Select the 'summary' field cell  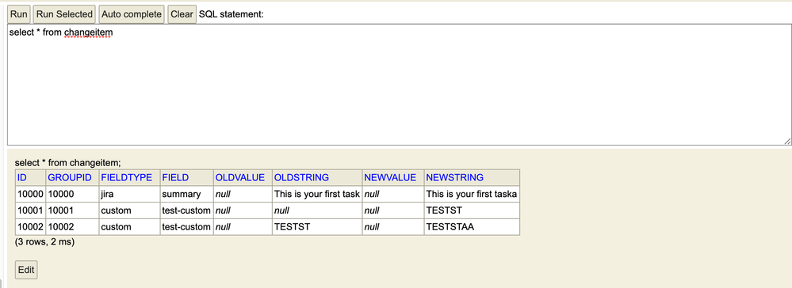(187, 194)
